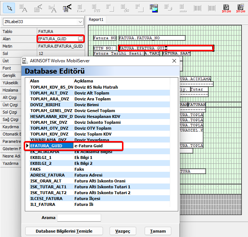Select the TOPLAM_GENEL_DVZ row

pos(100,111)
